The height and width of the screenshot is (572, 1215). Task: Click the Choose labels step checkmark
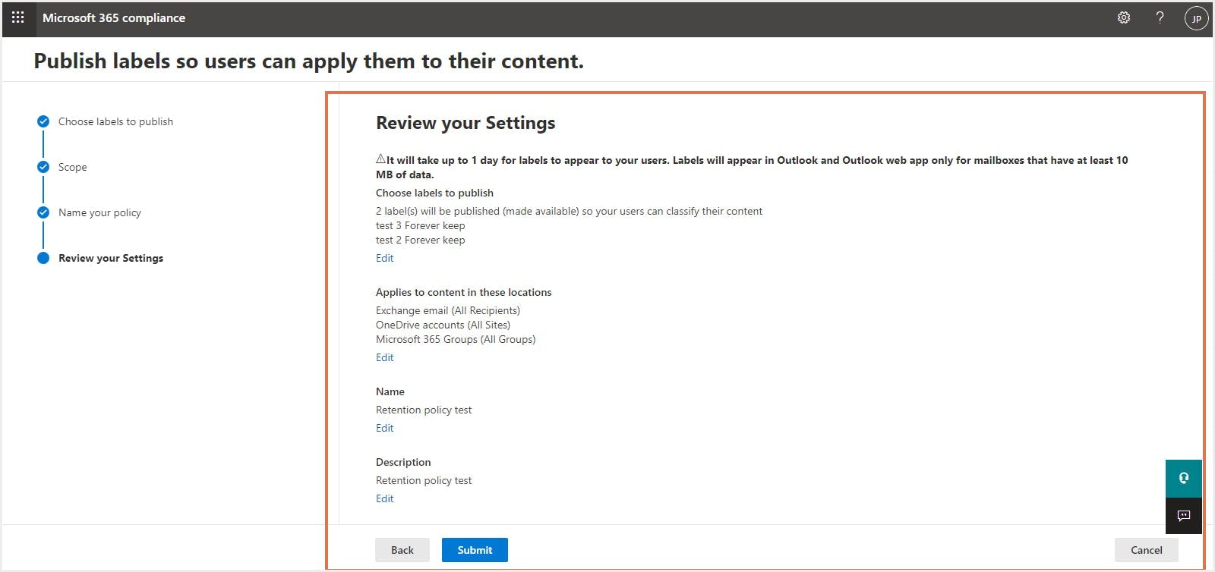click(x=43, y=121)
